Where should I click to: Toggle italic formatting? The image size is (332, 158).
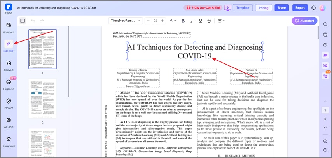point(192,21)
